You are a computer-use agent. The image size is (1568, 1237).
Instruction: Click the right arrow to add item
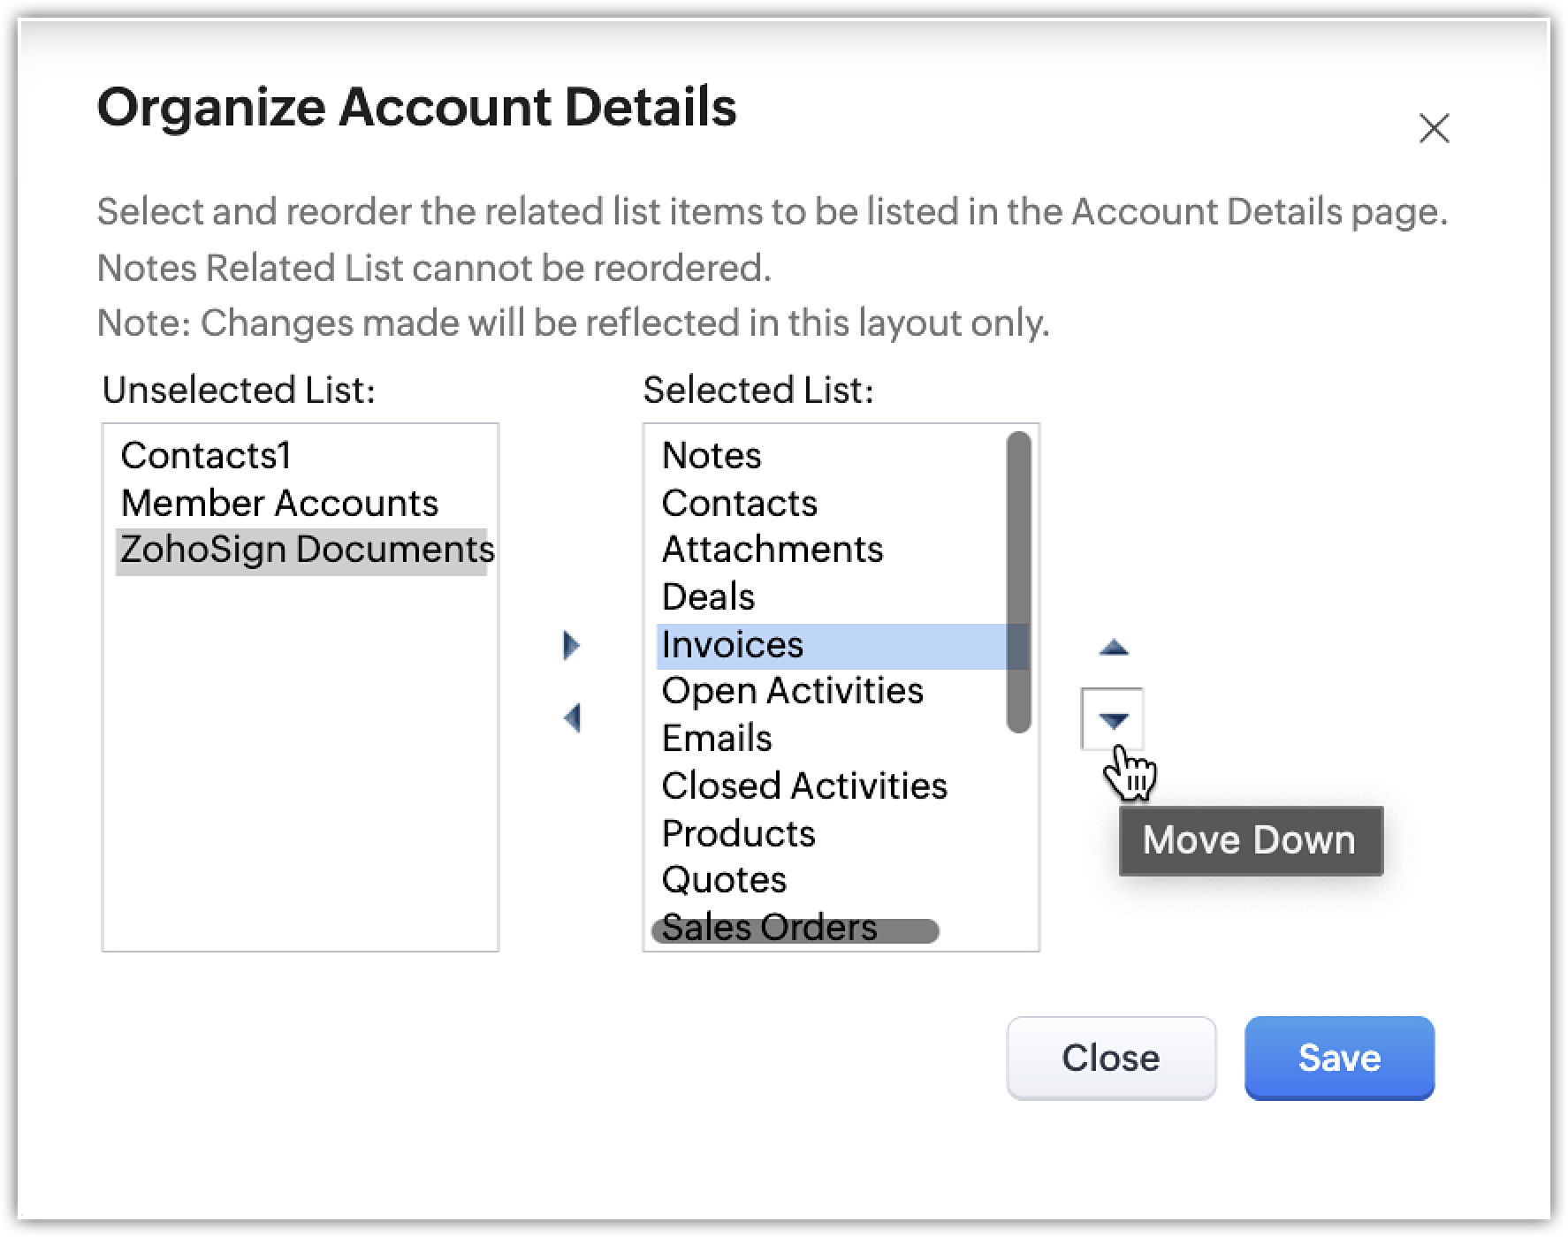coord(571,646)
